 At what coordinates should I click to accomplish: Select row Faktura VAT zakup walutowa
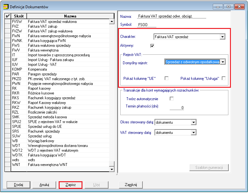point(60,31)
